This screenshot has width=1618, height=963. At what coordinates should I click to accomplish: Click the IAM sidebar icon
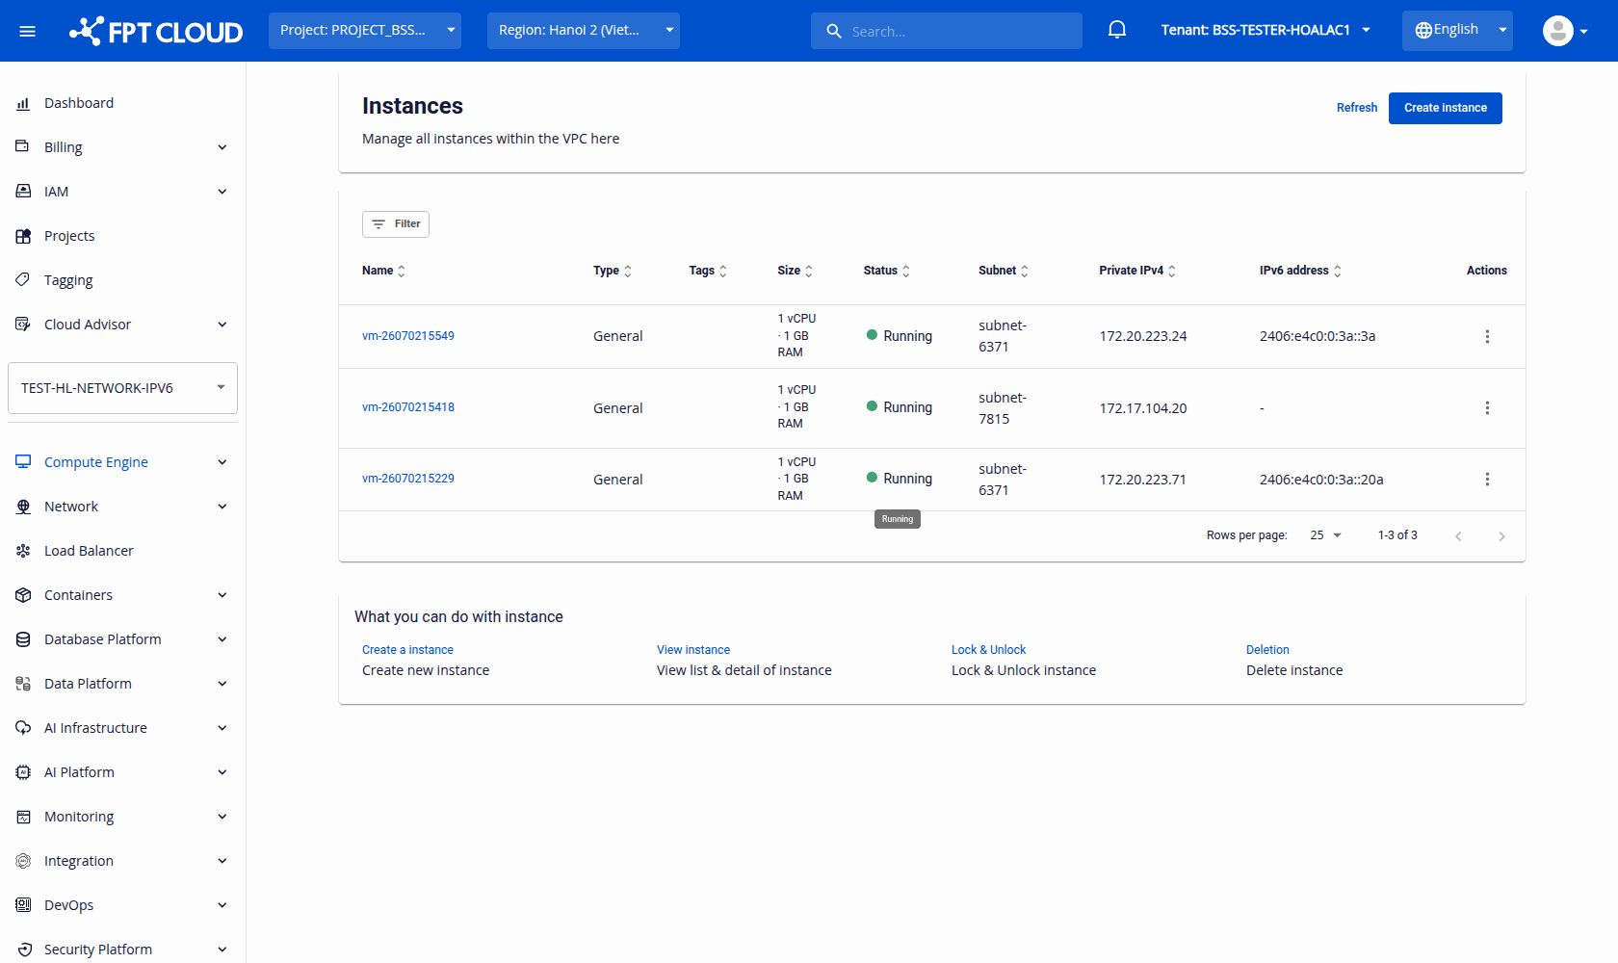point(23,192)
